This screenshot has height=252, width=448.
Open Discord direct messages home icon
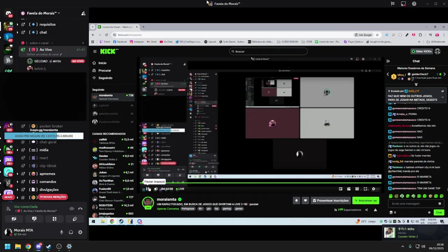pyautogui.click(x=8, y=13)
